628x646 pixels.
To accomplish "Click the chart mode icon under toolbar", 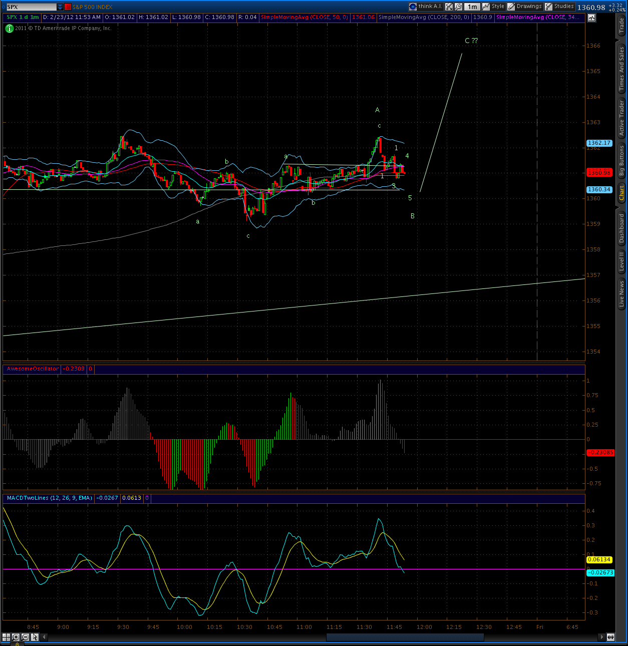I will [591, 18].
